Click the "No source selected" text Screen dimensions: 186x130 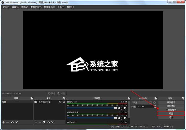(11, 93)
